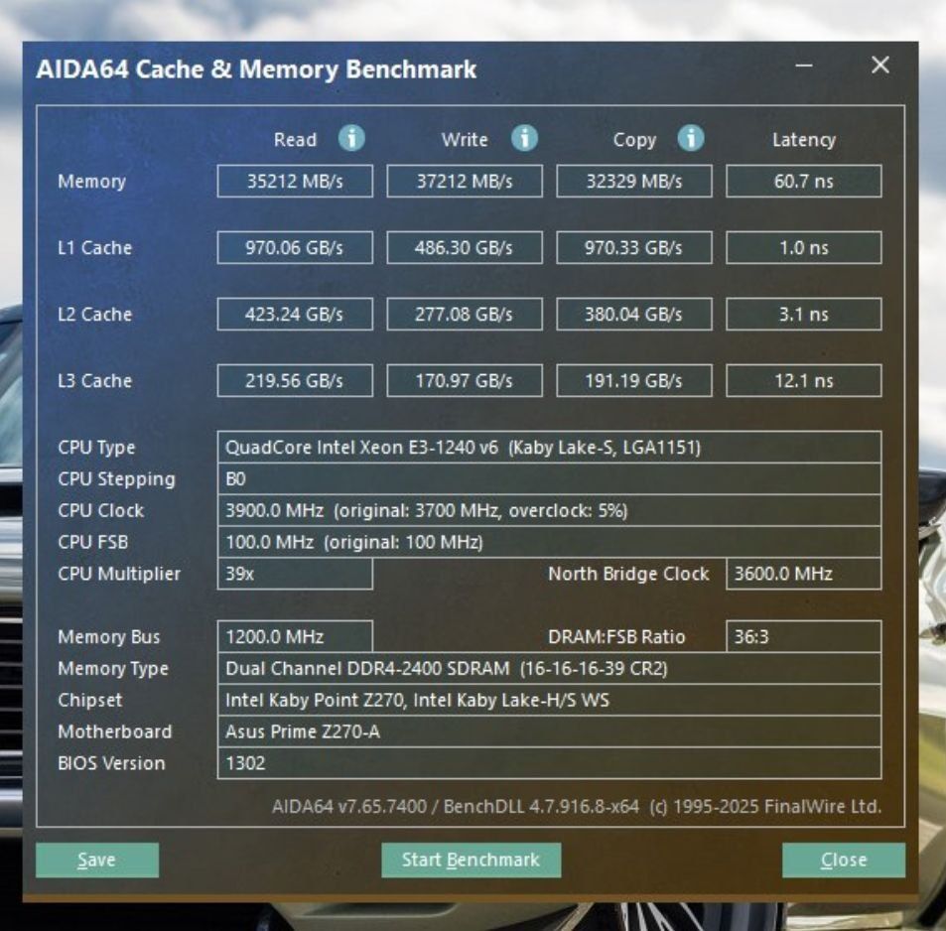Click BIOS Version 1302 field
Viewport: 946px width, 931px height.
tap(549, 763)
